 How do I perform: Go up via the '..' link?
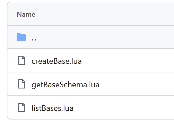(x=34, y=38)
